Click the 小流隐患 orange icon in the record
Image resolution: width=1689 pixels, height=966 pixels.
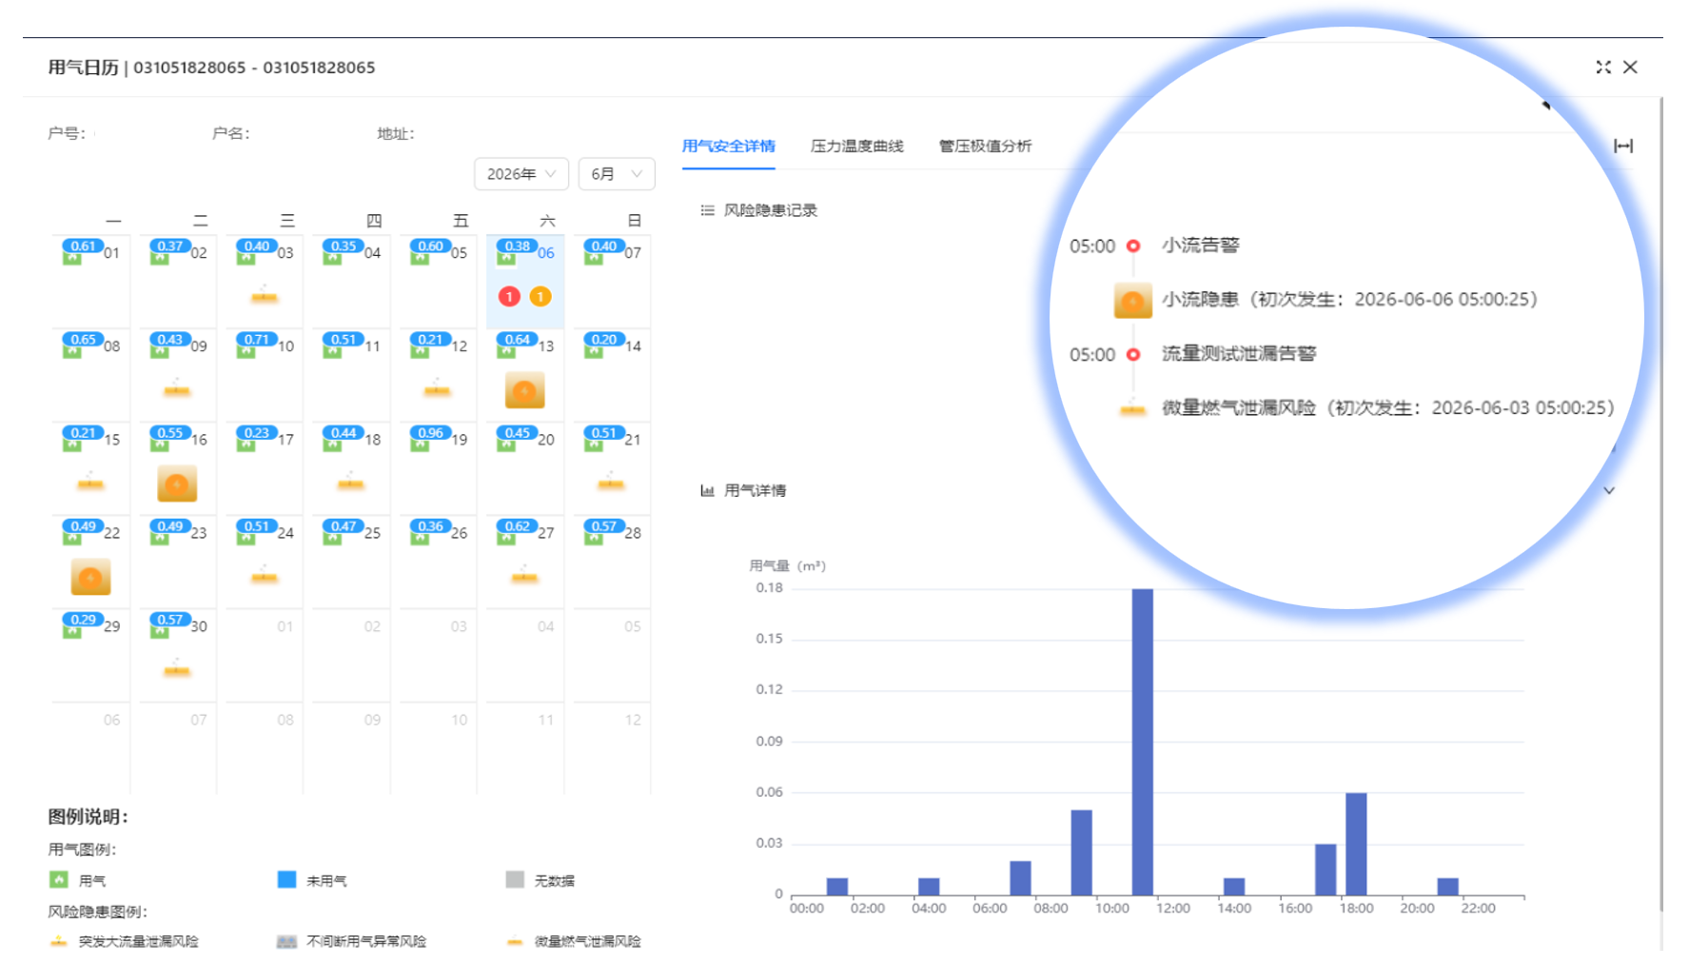(x=1132, y=300)
